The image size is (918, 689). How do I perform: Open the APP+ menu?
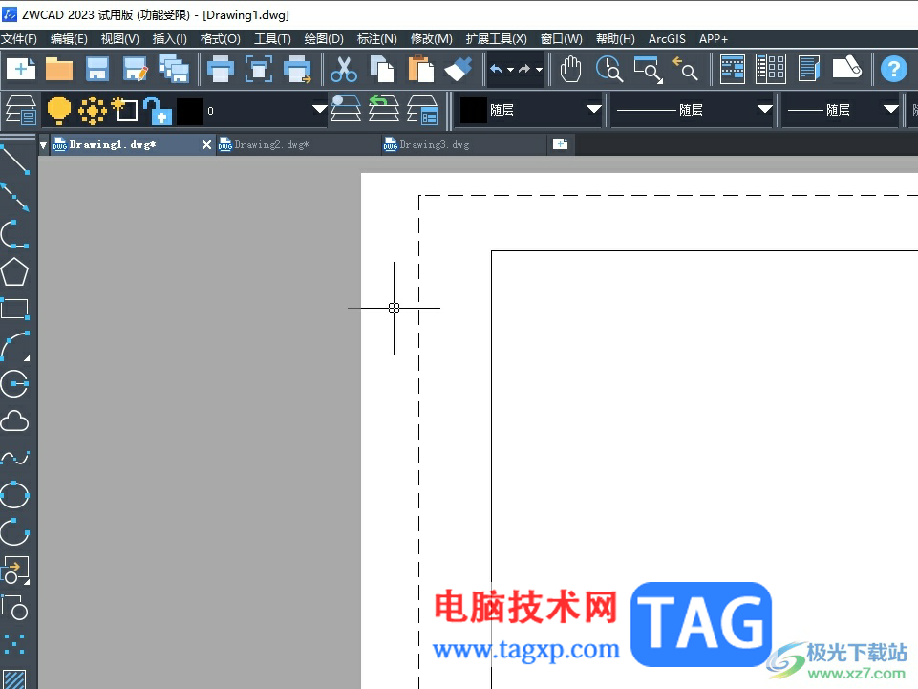(713, 38)
